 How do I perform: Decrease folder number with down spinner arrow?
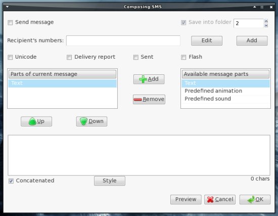(x=266, y=25)
